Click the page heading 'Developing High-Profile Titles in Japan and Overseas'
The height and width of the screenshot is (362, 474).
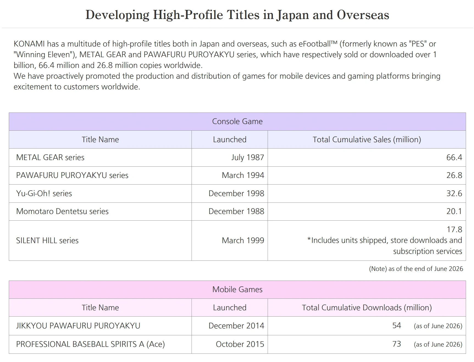237,15
